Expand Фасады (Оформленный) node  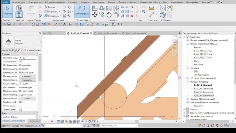pos(188,99)
